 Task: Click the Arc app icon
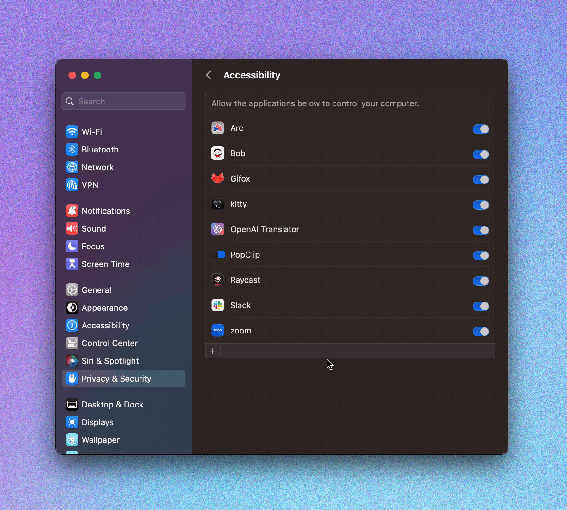218,128
